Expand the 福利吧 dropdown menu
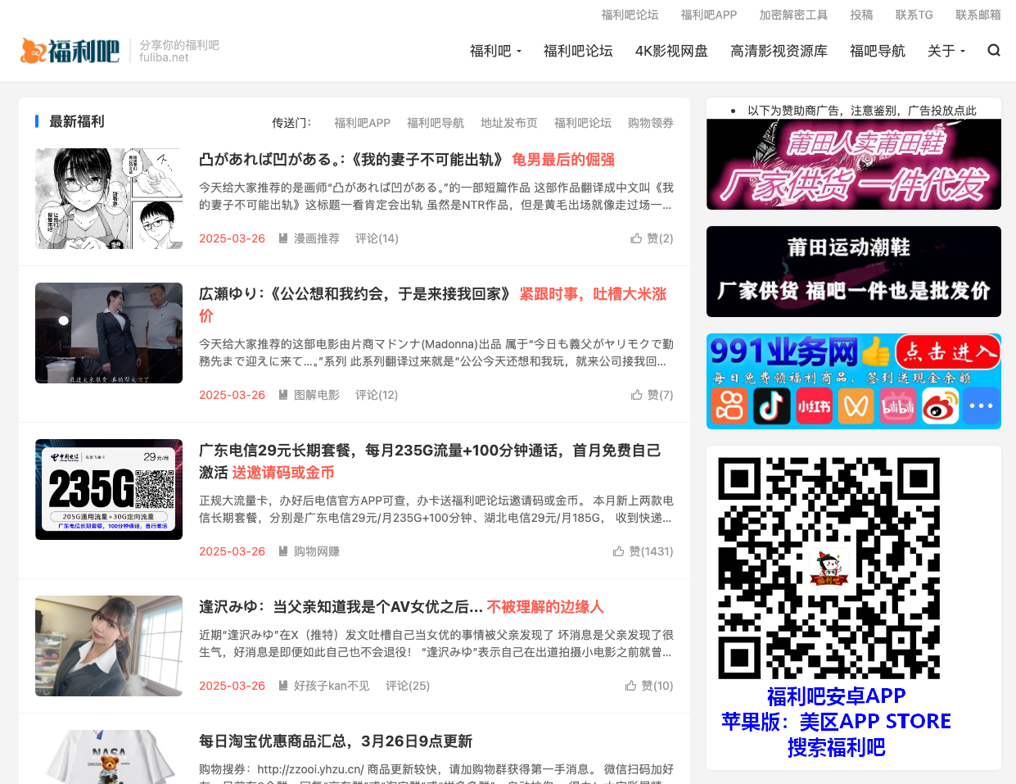The width and height of the screenshot is (1016, 784). coord(495,51)
